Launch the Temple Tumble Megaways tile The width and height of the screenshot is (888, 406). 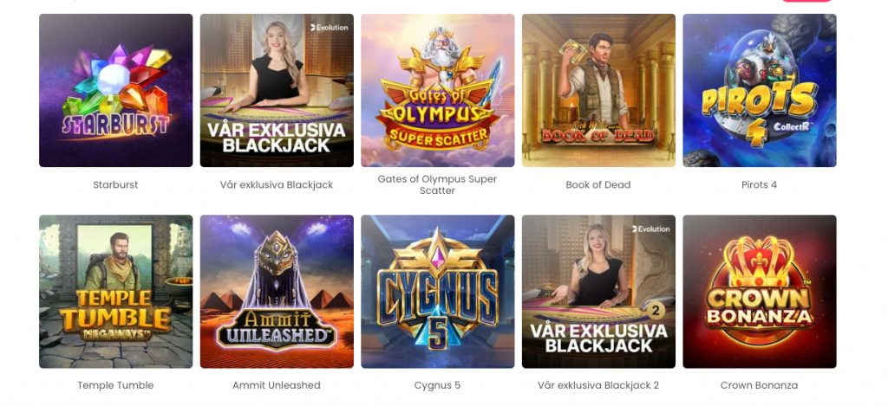(115, 291)
